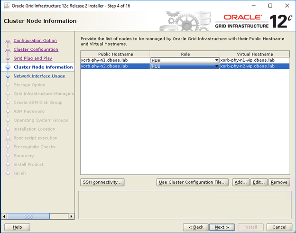Click the Role column header
This screenshot has height=233, width=296.
point(185,54)
